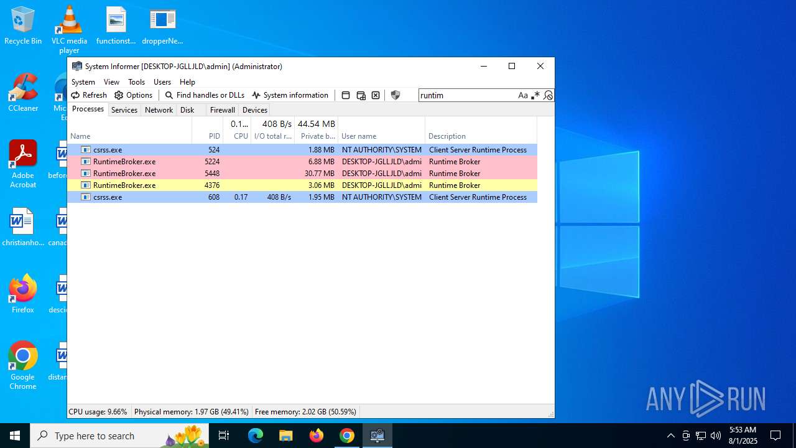This screenshot has height=448, width=796.
Task: Switch to the Devices tab
Action: click(x=255, y=110)
